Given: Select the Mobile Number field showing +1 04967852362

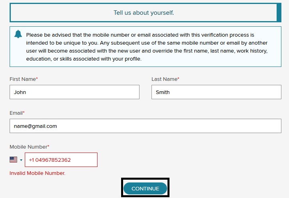Looking at the screenshot, I should [x=61, y=160].
